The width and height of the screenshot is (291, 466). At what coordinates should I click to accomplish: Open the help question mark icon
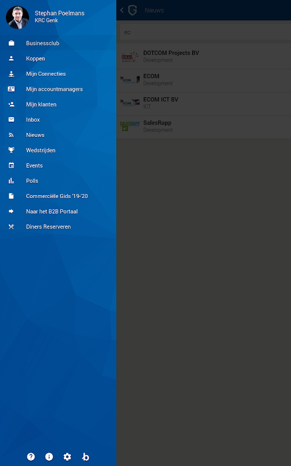[31, 457]
